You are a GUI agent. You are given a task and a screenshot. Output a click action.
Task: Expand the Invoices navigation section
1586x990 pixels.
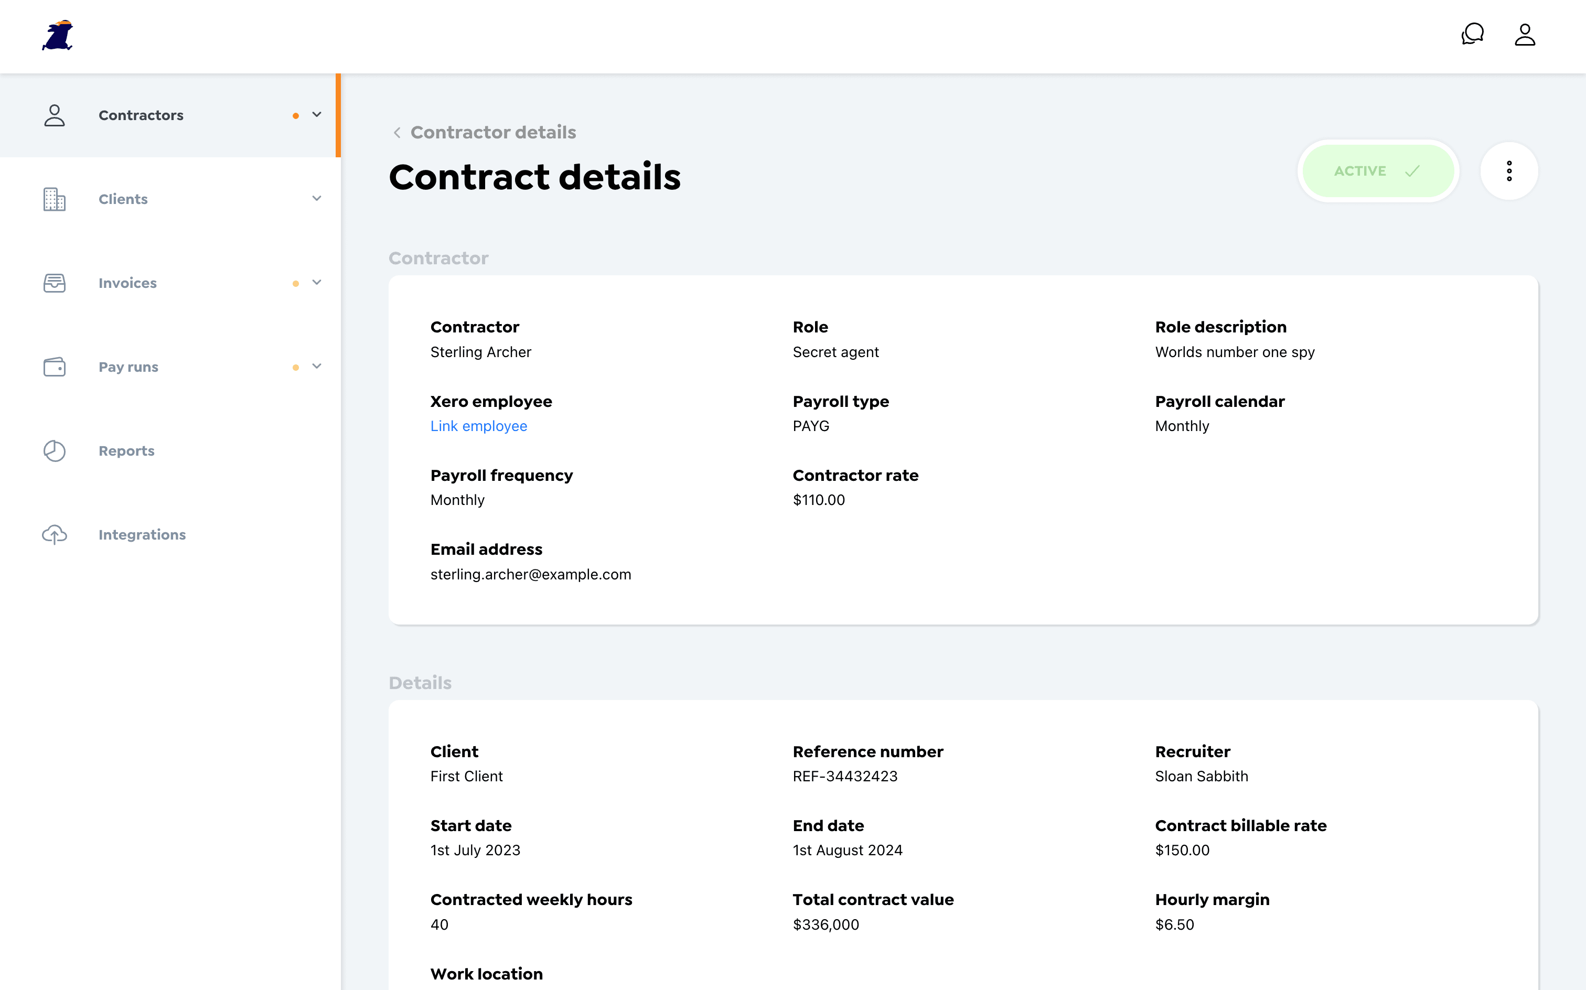[316, 281]
